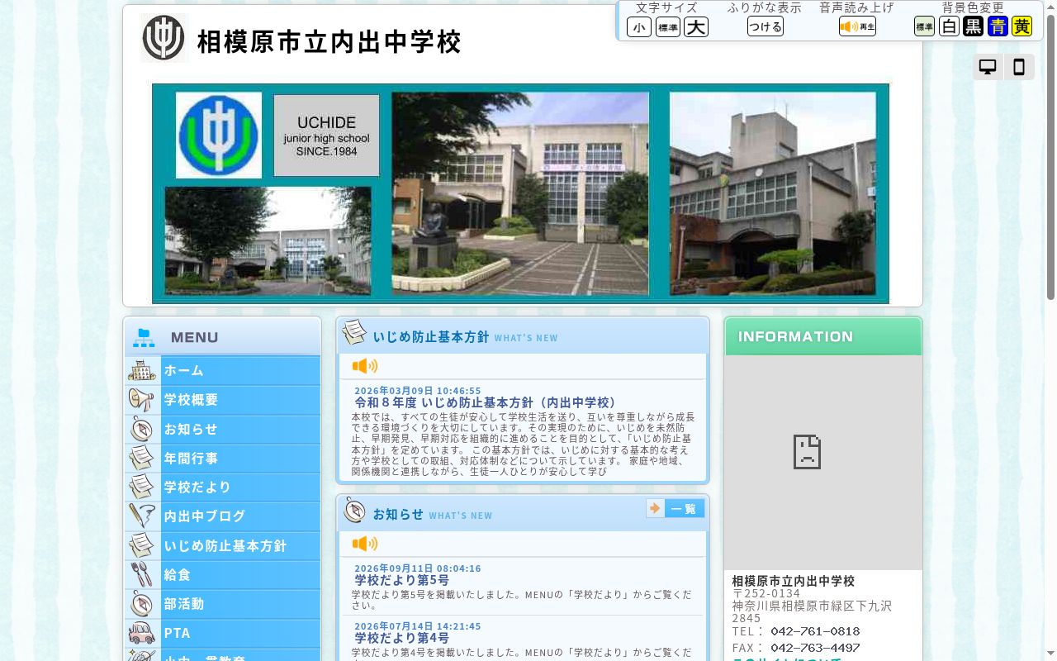
Task: Click the compass icon in お知らせ heading
Action: (x=354, y=511)
